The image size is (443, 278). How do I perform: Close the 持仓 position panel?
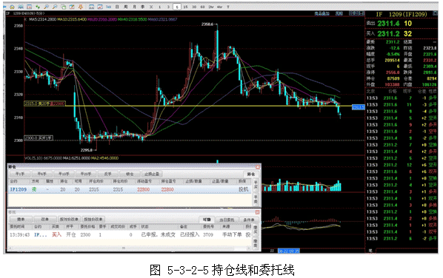(257, 167)
